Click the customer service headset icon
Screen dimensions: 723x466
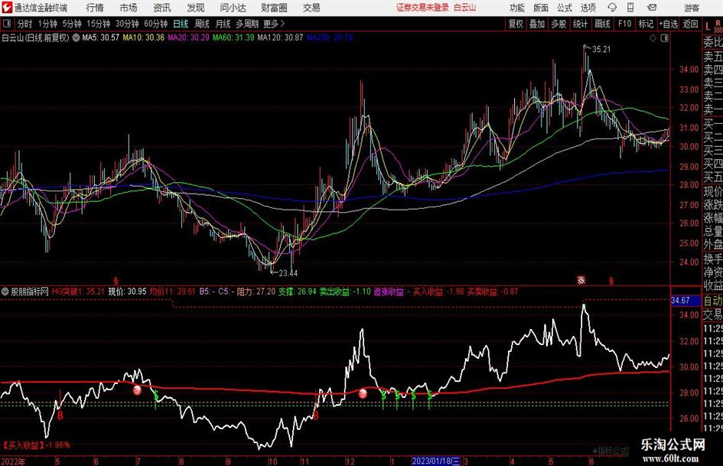(612, 8)
